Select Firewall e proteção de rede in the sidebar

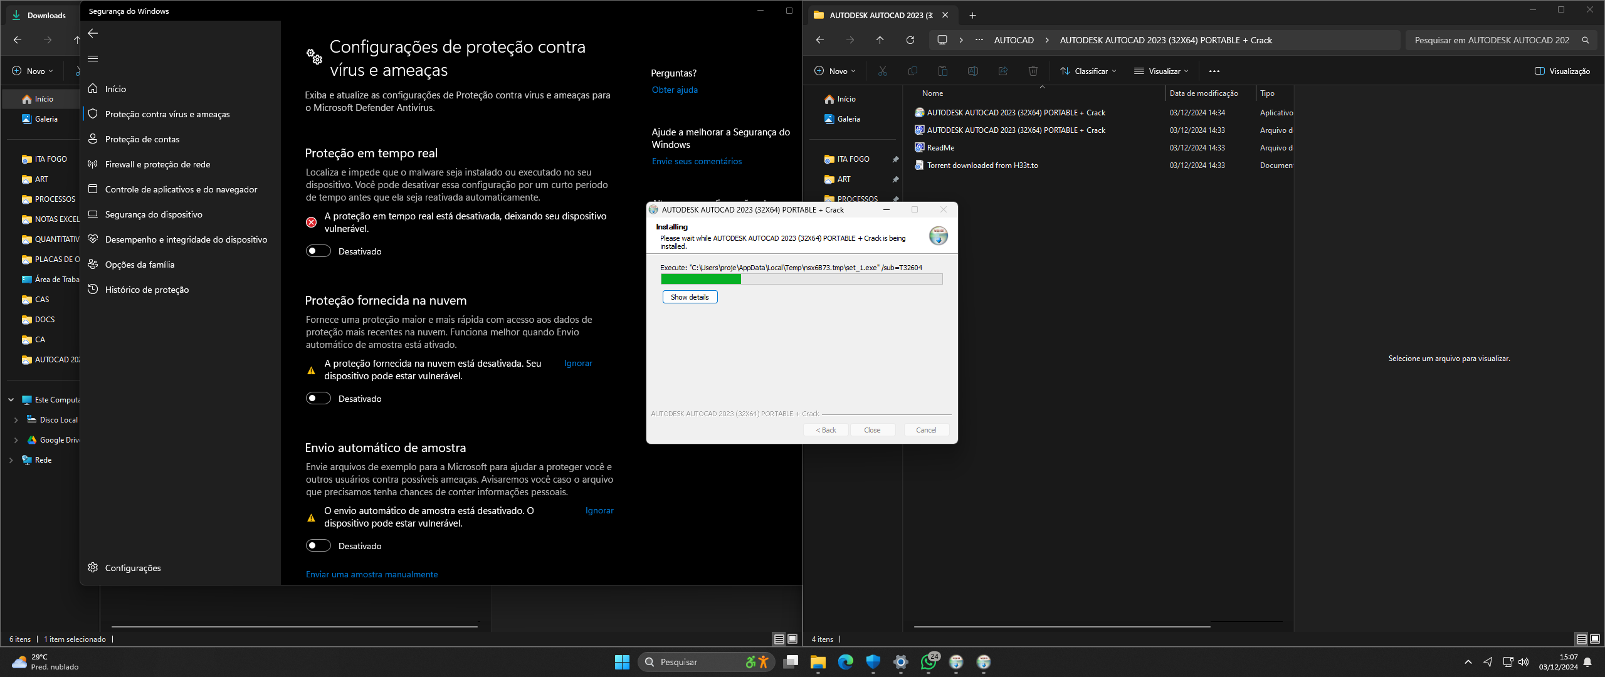[x=157, y=164]
